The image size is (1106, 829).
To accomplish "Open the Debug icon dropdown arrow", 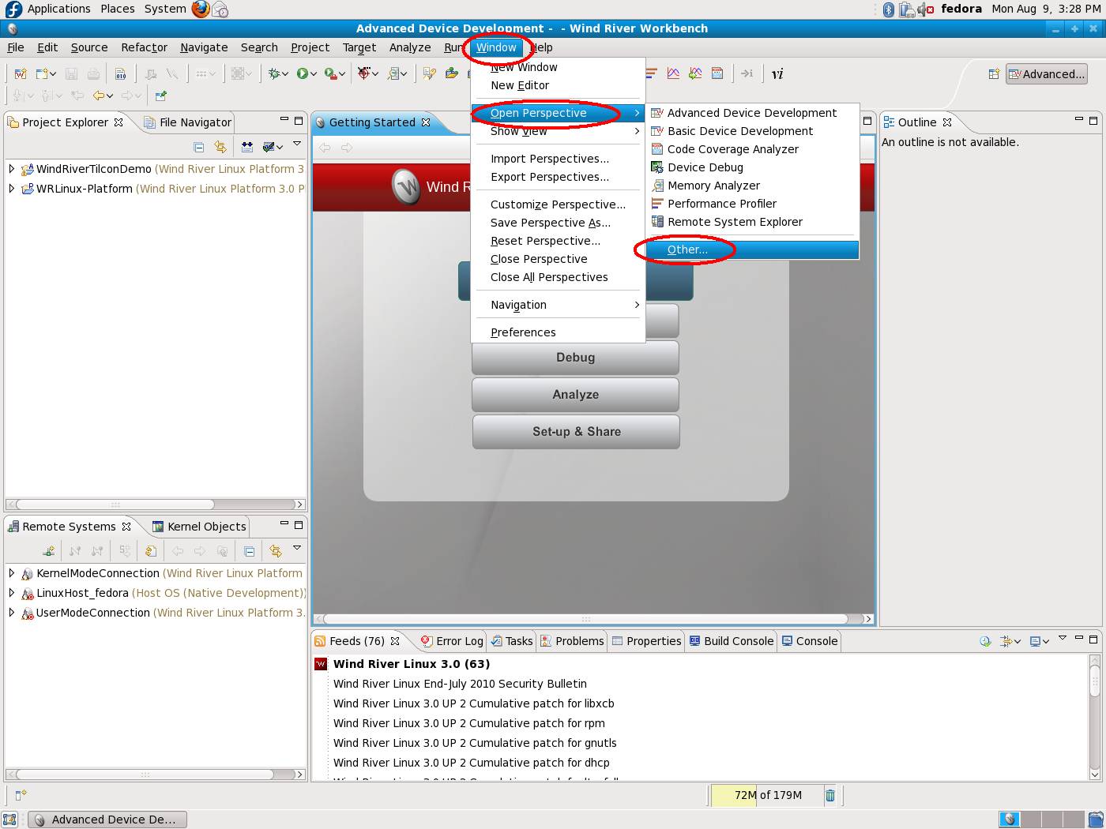I will tap(286, 74).
